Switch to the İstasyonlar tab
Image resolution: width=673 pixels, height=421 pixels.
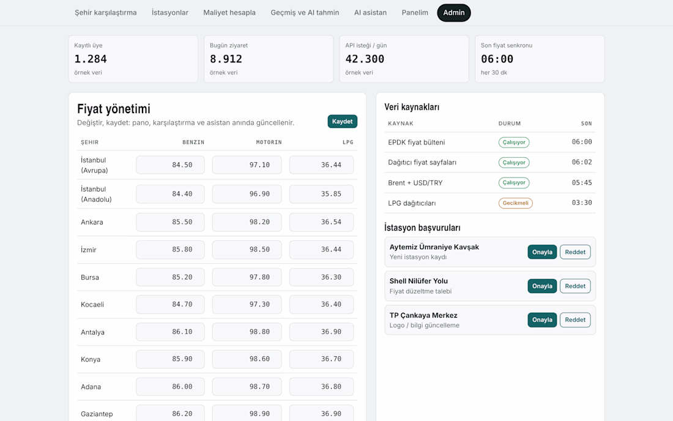pos(170,12)
